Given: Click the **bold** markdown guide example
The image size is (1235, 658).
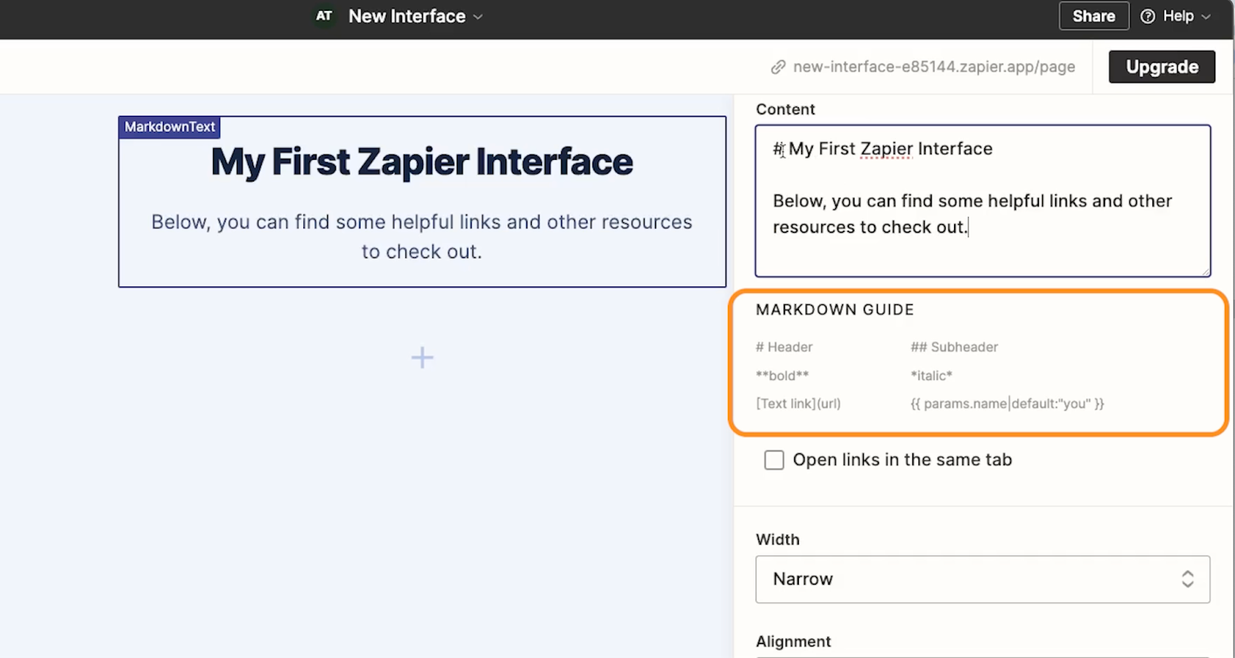Looking at the screenshot, I should (782, 375).
